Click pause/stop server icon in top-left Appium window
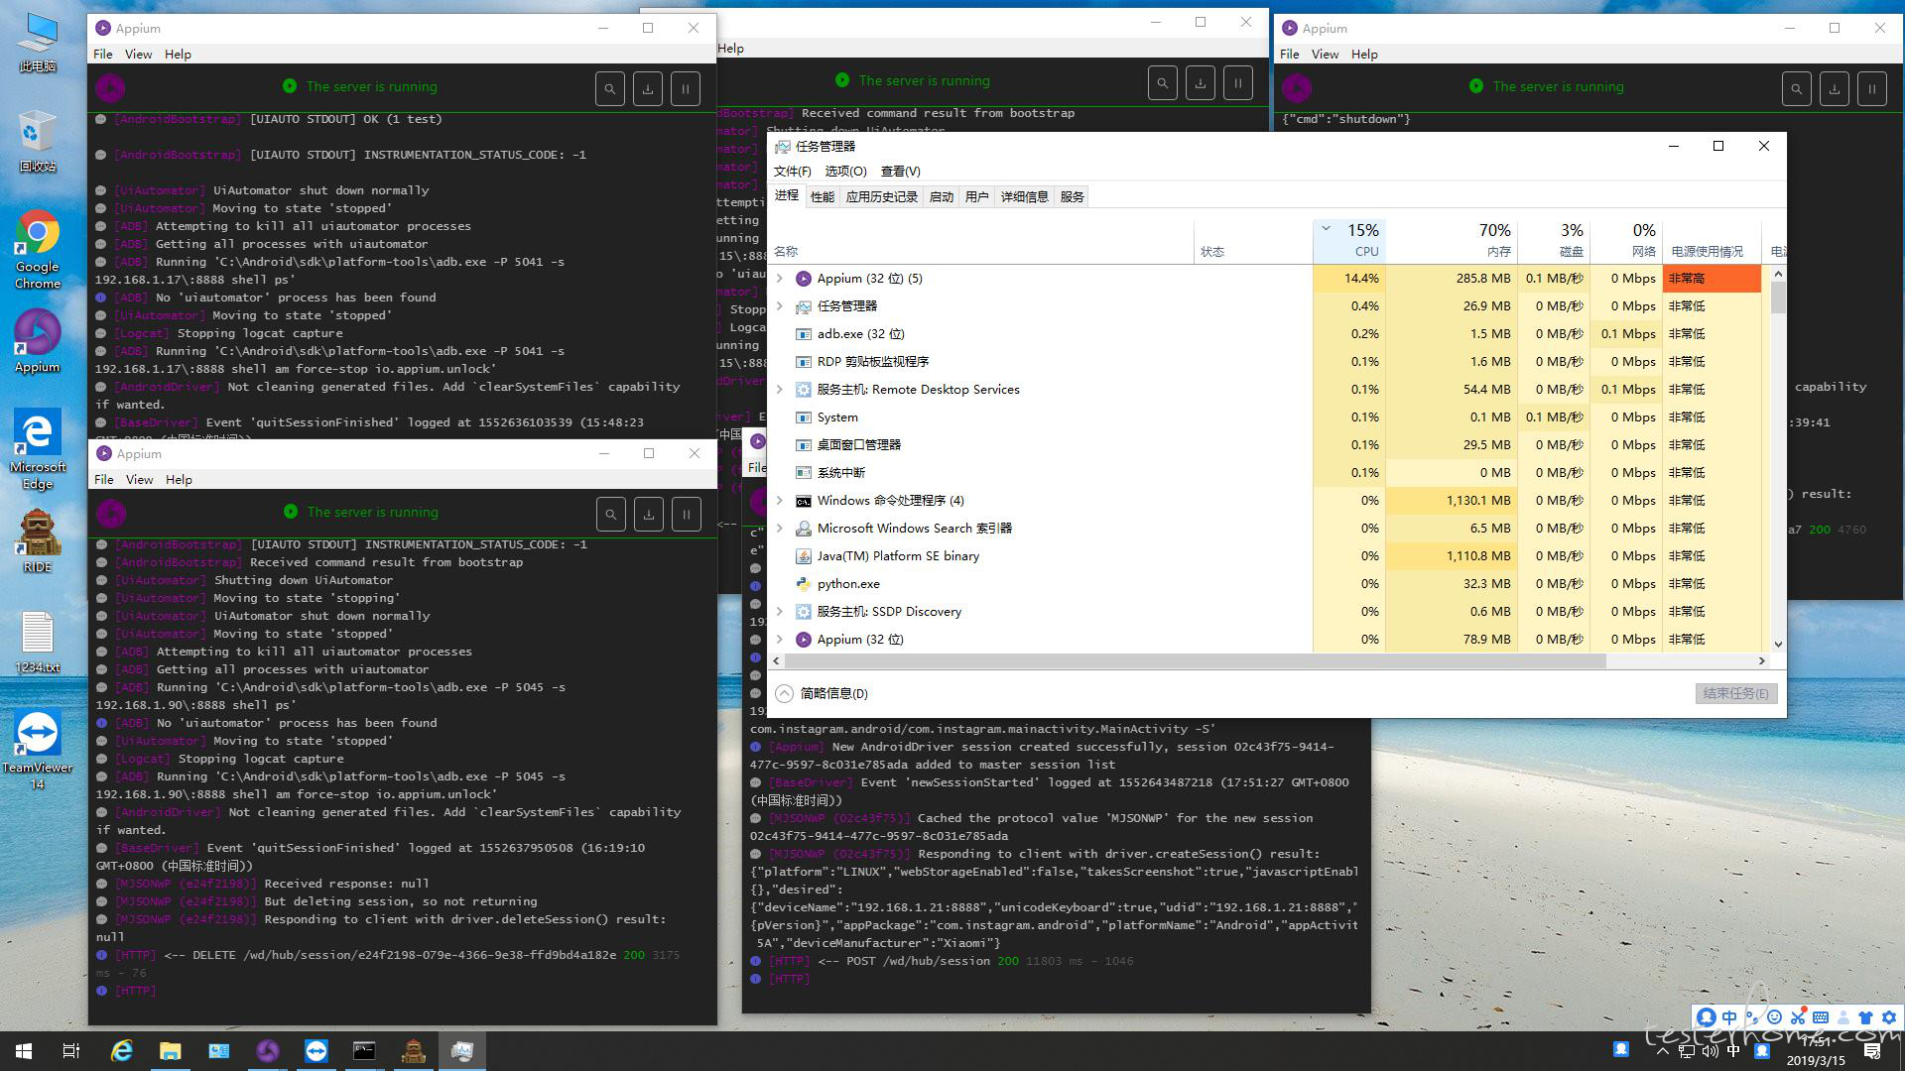The width and height of the screenshot is (1905, 1071). pyautogui.click(x=686, y=88)
